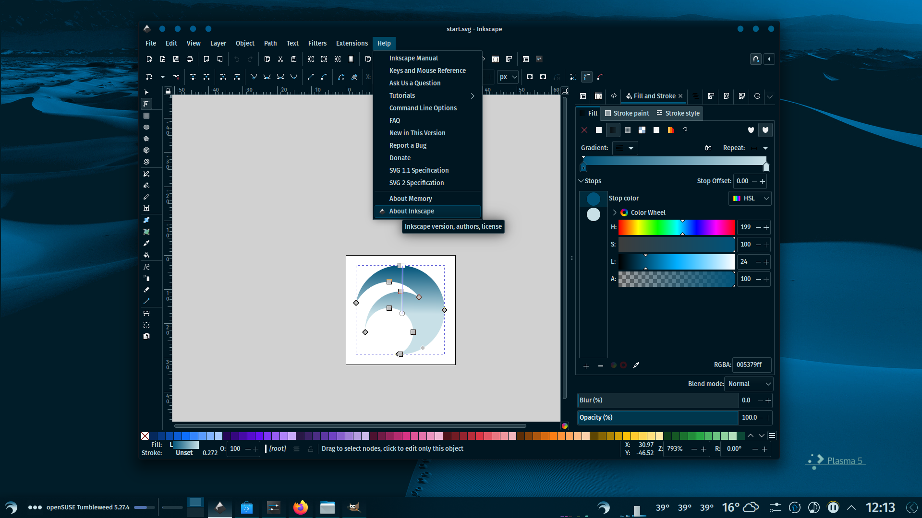The width and height of the screenshot is (922, 518).
Task: Click the Print toolbar icon
Action: 190,59
